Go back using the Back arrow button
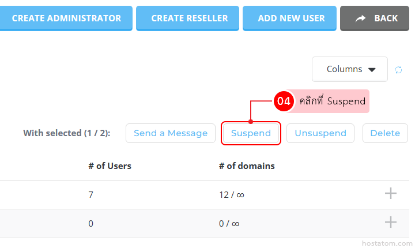 pyautogui.click(x=377, y=18)
